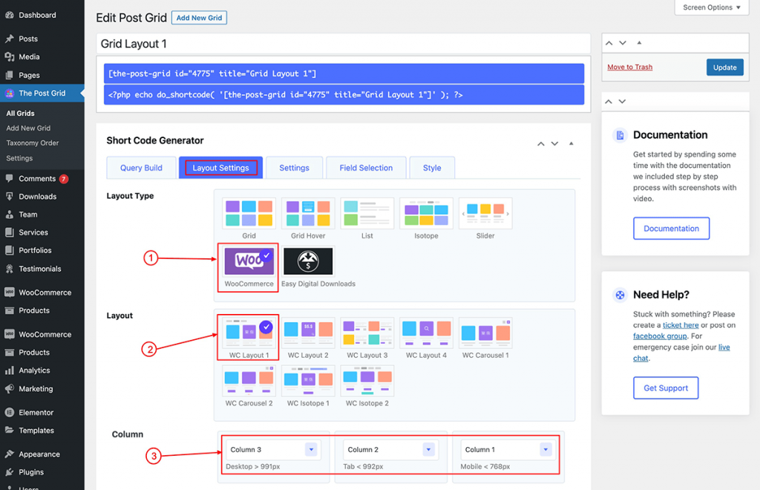Collapse the panel containing the Update button
The height and width of the screenshot is (490, 760).
point(639,42)
